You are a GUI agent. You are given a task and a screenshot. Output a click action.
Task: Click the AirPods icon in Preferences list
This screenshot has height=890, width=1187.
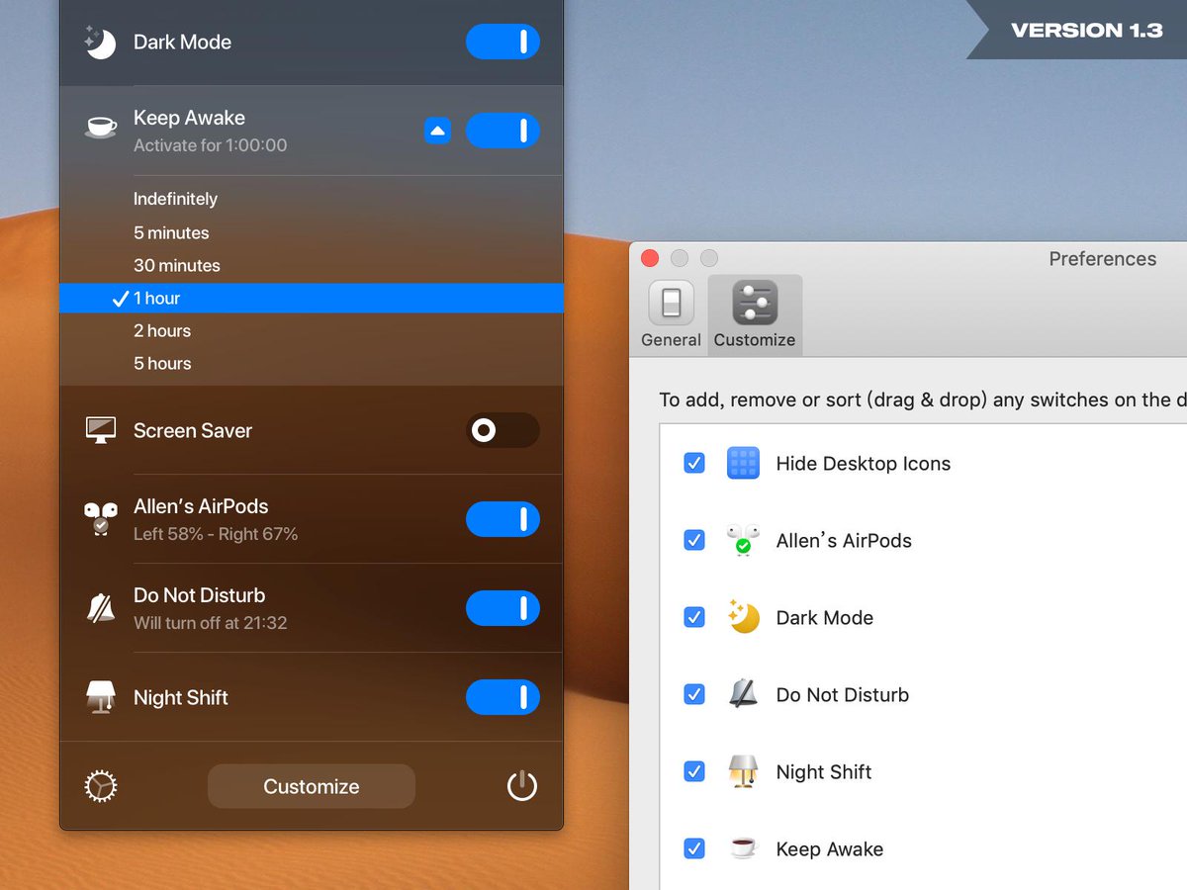pos(743,540)
